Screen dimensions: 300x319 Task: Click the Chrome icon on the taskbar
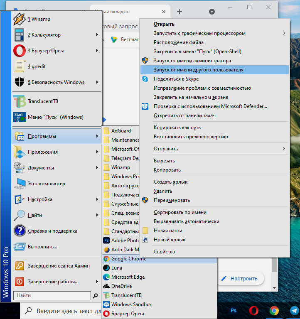(x=274, y=311)
